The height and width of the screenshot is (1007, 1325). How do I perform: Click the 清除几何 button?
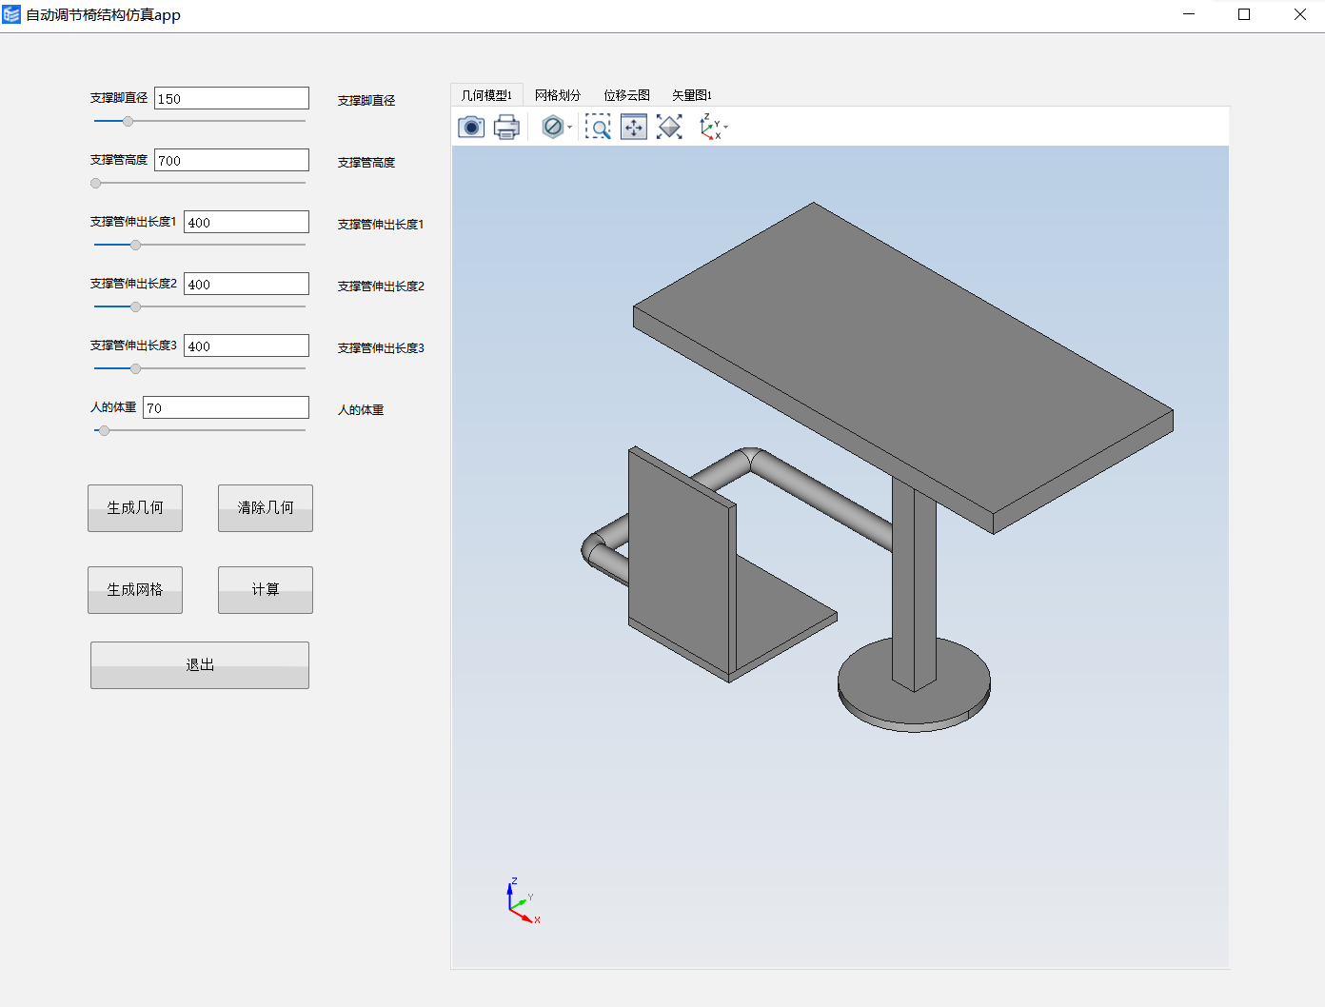tap(266, 508)
